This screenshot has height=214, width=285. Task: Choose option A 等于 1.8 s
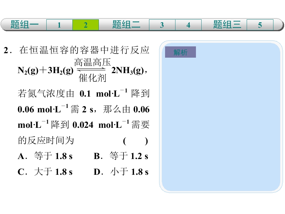[x=45, y=156]
